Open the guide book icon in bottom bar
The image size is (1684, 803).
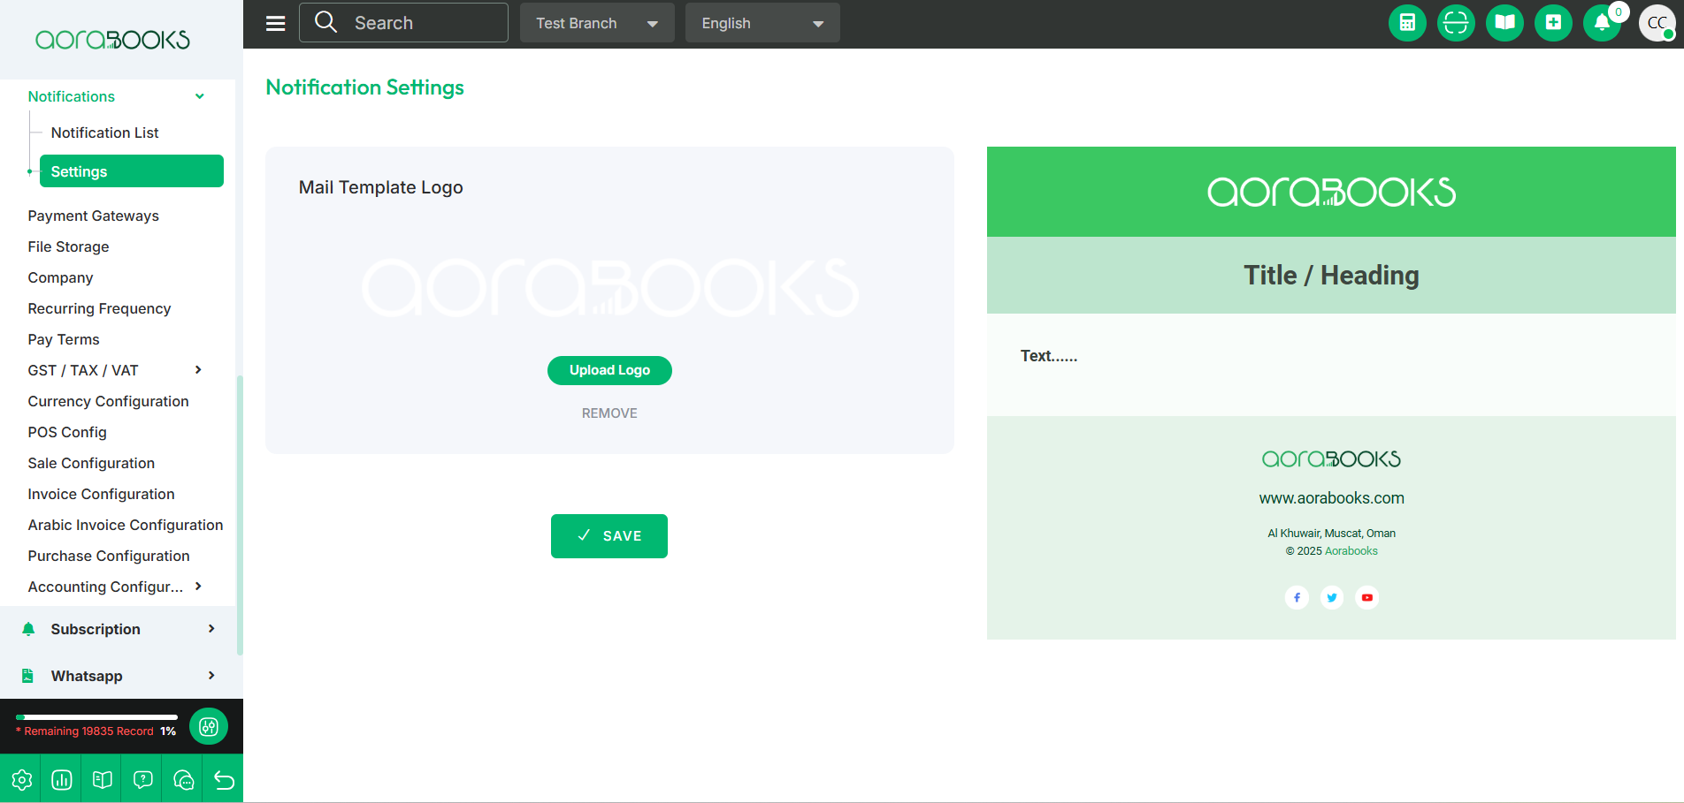click(x=103, y=779)
